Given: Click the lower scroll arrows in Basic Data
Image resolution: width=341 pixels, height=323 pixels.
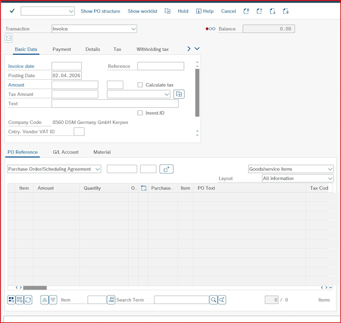Looking at the screenshot, I should click(x=197, y=133).
